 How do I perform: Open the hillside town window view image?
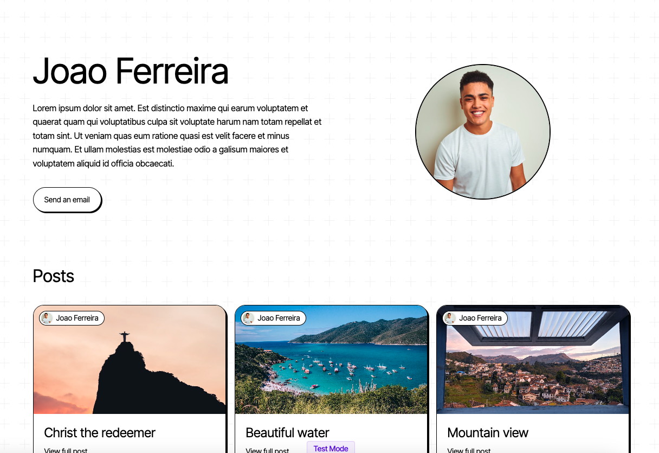tap(533, 360)
